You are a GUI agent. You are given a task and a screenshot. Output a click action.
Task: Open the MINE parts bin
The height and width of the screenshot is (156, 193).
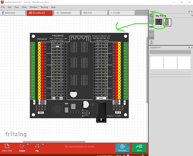[151, 27]
